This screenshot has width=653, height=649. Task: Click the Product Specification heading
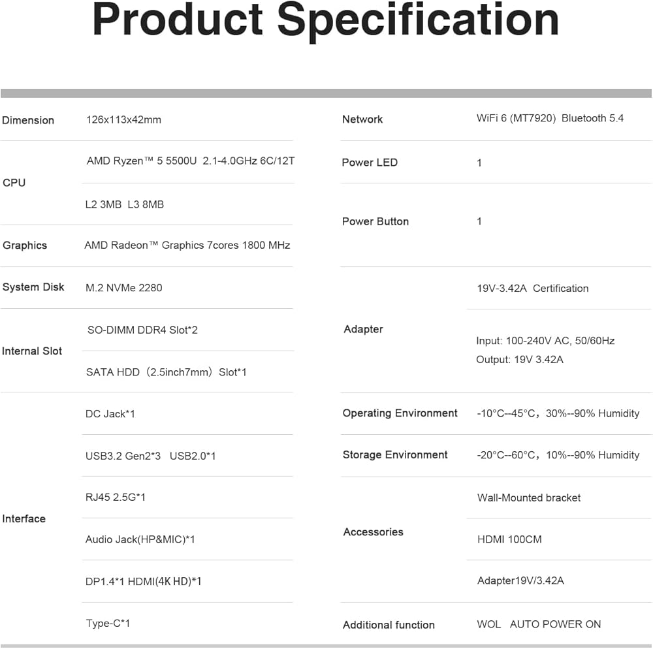click(x=326, y=21)
